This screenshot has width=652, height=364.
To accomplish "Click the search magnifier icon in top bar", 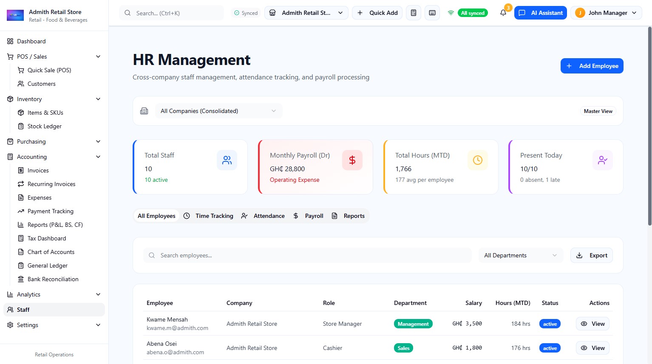I will pos(128,13).
